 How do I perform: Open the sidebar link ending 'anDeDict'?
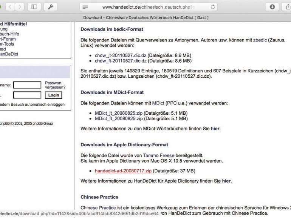[x=9, y=54]
